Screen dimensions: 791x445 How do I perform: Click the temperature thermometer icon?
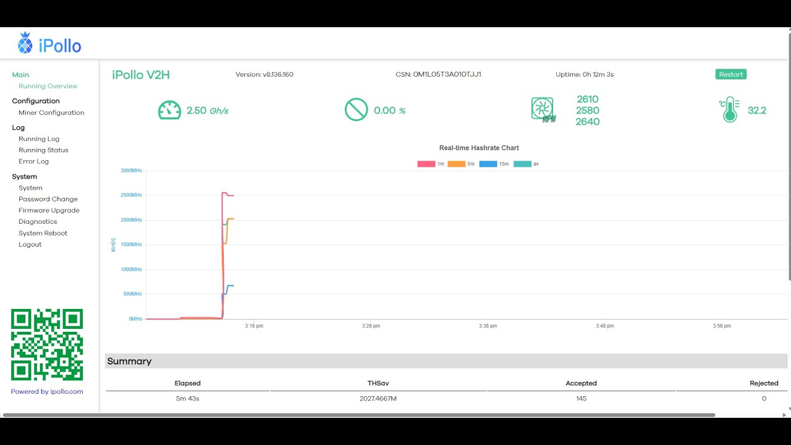point(730,110)
